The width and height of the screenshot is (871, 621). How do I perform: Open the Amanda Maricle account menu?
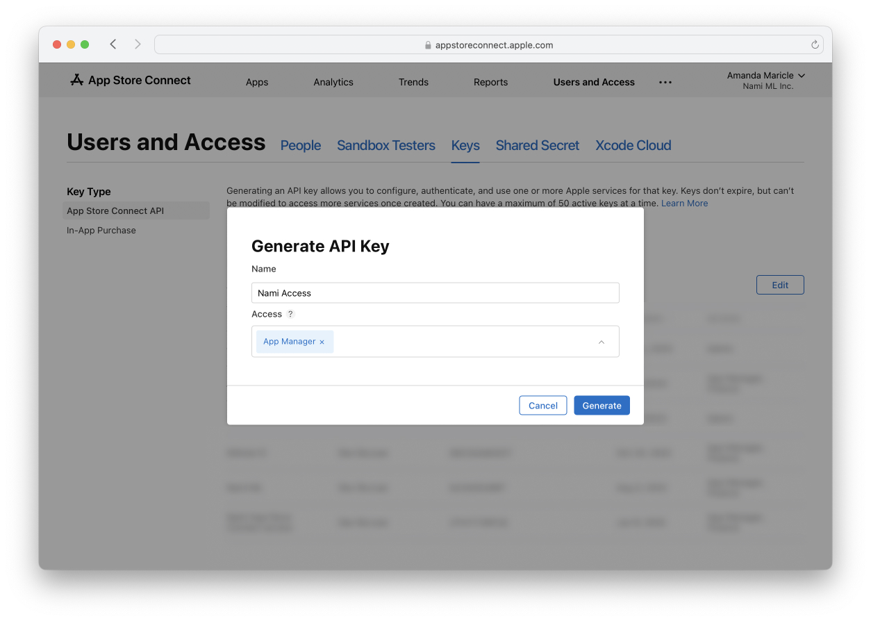(x=766, y=75)
